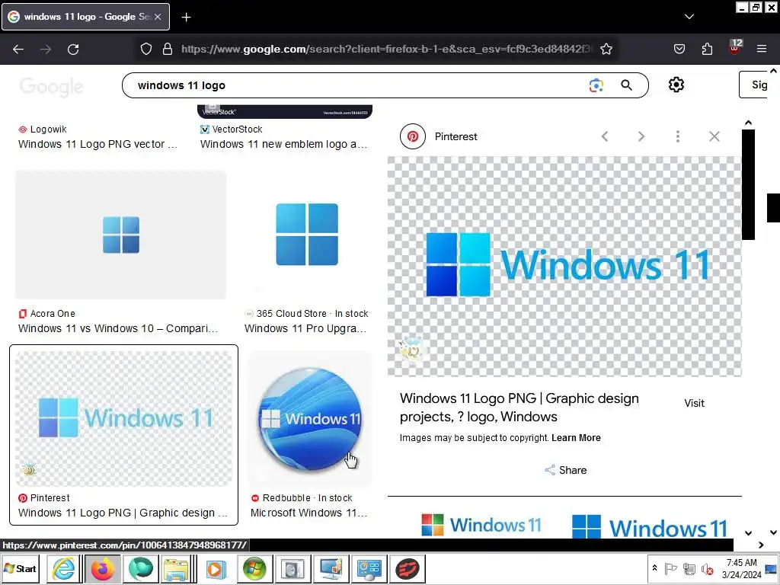
Task: Open the tracking protection shield icon
Action: [145, 49]
